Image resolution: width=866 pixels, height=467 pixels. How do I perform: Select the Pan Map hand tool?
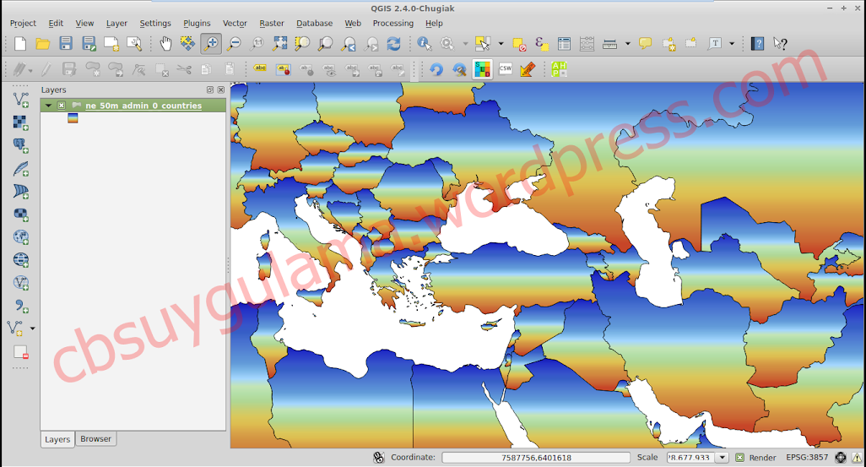pyautogui.click(x=165, y=43)
